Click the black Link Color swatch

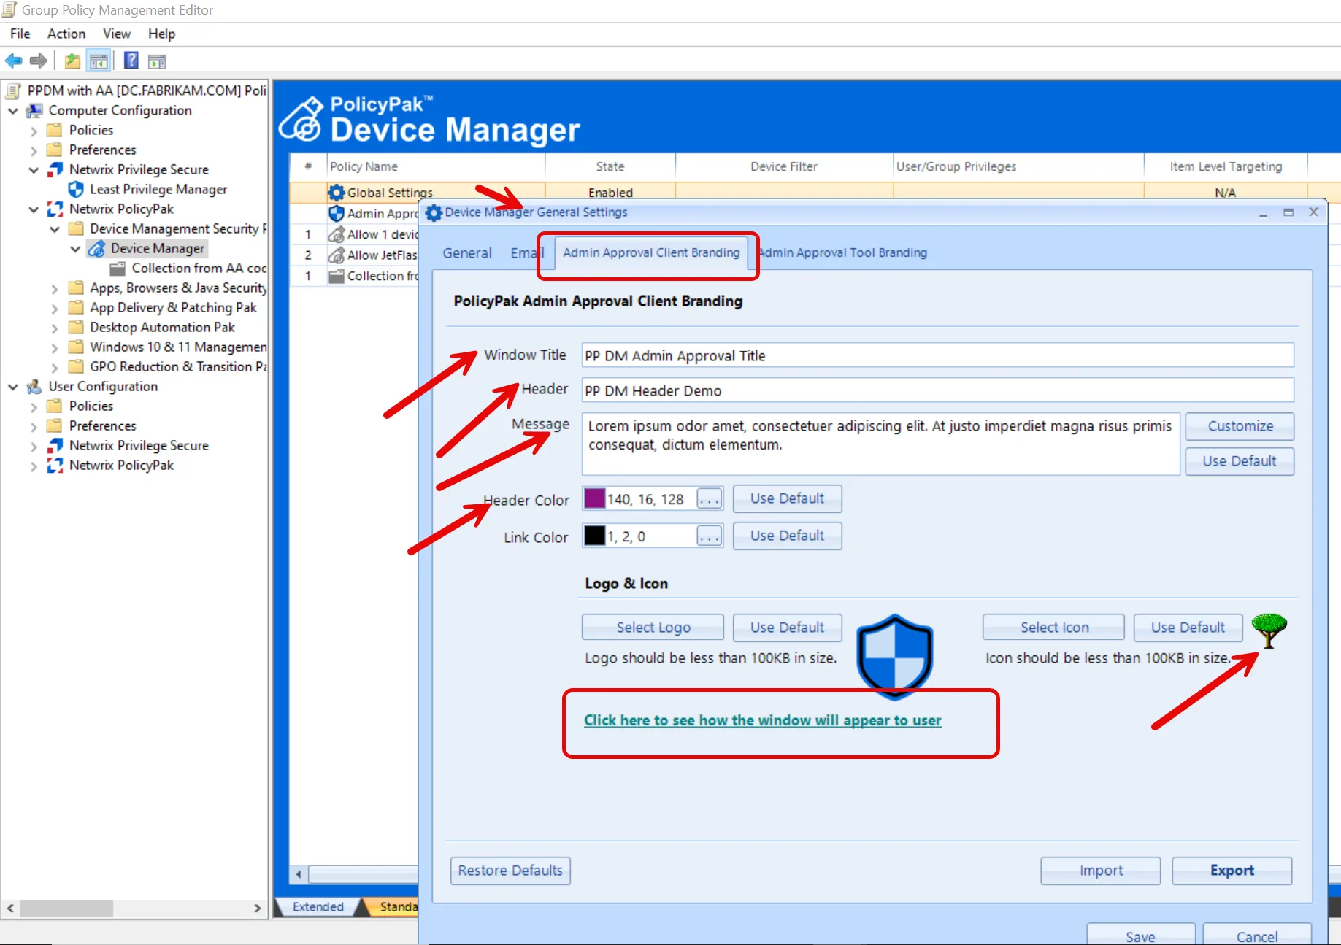(594, 536)
